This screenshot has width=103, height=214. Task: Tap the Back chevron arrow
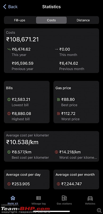coord(5,7)
